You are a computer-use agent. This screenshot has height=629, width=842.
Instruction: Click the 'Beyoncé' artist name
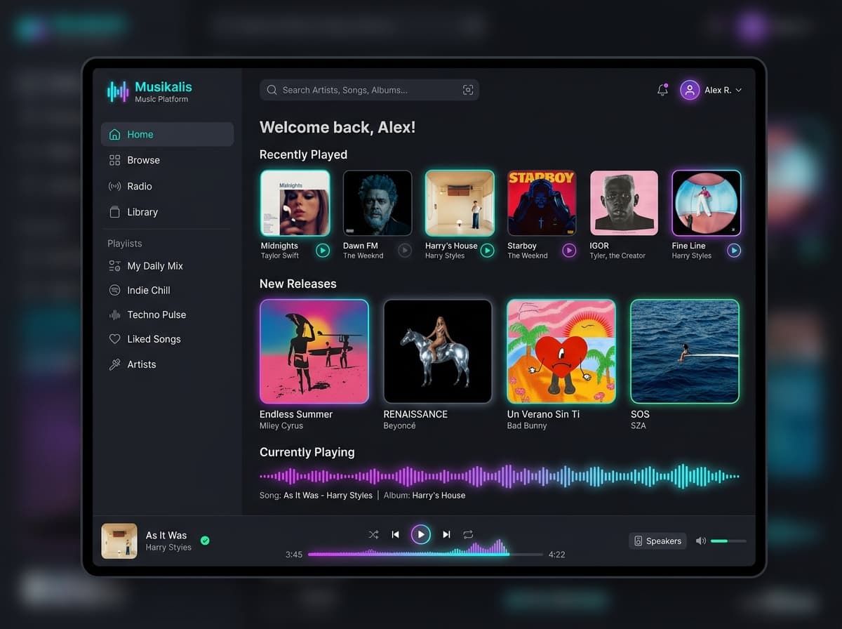click(x=399, y=425)
